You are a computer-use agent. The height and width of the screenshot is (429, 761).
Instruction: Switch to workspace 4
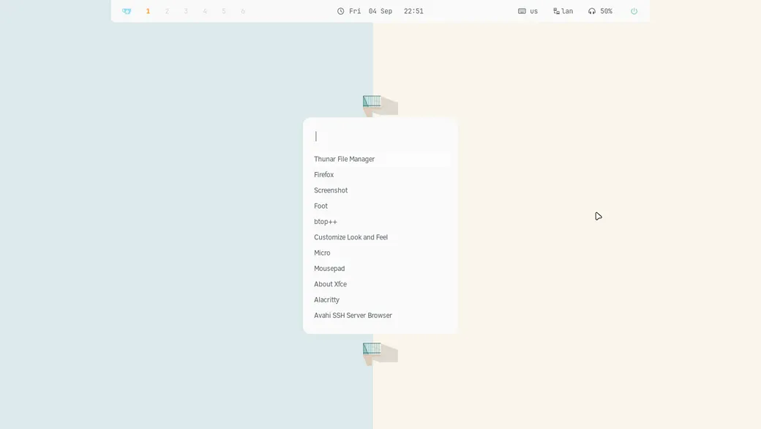pyautogui.click(x=205, y=11)
